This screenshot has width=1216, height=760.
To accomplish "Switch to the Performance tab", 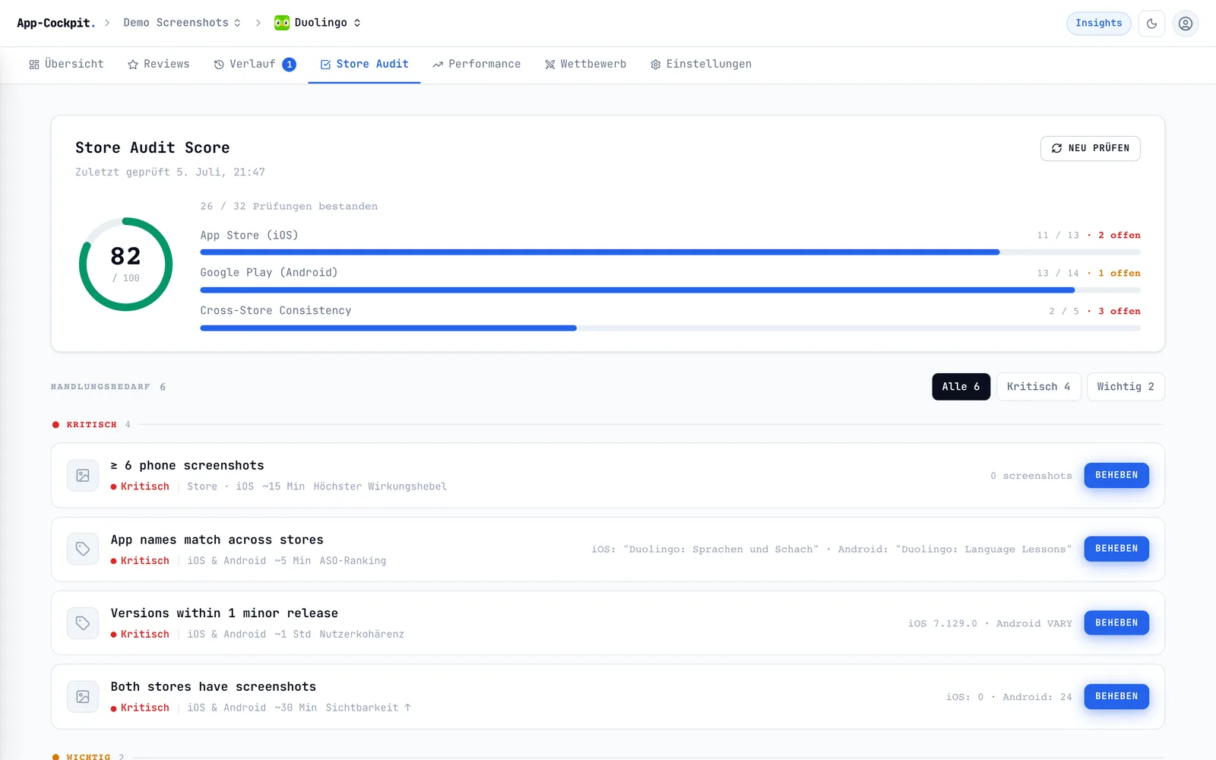I will pos(477,65).
